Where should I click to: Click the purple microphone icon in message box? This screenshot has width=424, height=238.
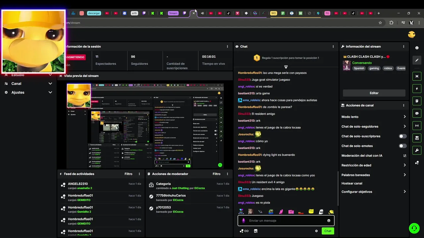click(x=243, y=220)
